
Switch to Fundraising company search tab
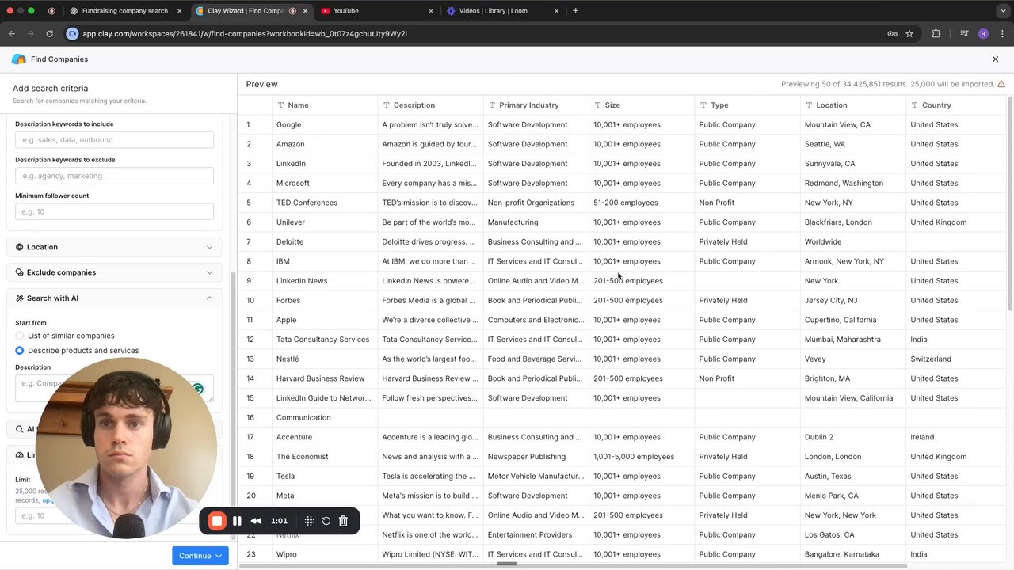pos(125,11)
